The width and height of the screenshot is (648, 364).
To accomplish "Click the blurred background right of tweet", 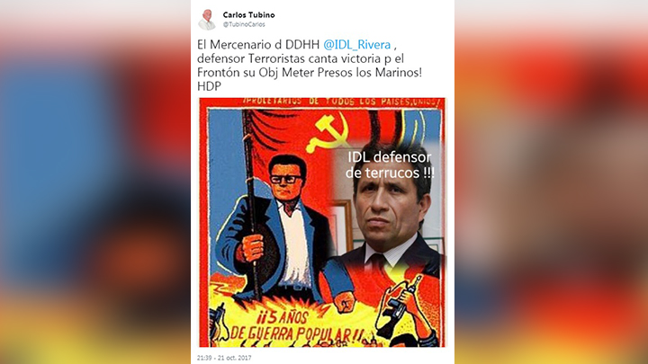I will point(552,182).
